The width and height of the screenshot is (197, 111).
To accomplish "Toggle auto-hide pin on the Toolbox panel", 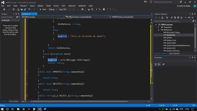I will (x=16, y=14).
